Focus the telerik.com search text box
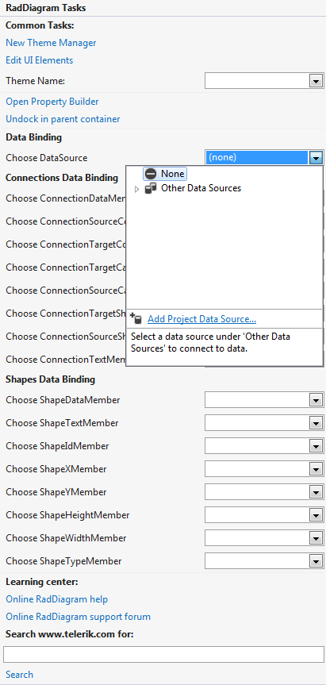 click(x=163, y=654)
